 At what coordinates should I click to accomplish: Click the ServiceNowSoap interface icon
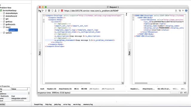pyautogui.click(x=1, y=11)
